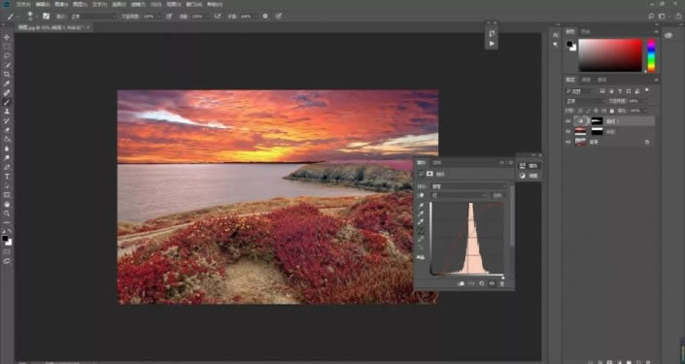Click the rainbow hue slider in Color panel
This screenshot has height=364, width=685.
pyautogui.click(x=651, y=55)
